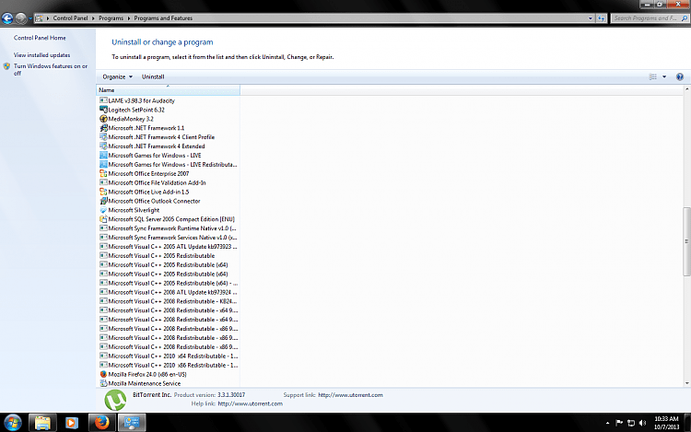The image size is (691, 432).
Task: Click the scrollbar down arrow
Action: point(686,383)
